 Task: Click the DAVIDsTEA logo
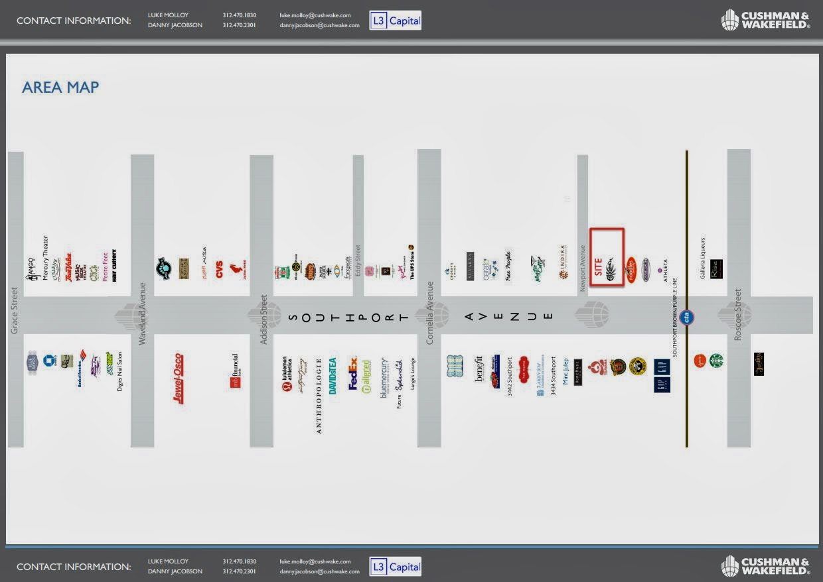[333, 376]
